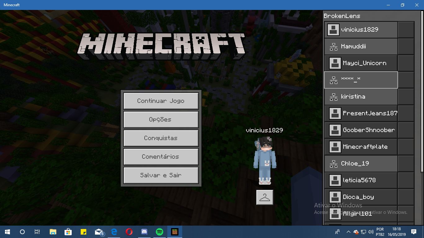The width and height of the screenshot is (424, 238).
Task: Click the square button right of kiristina
Action: pos(406,97)
